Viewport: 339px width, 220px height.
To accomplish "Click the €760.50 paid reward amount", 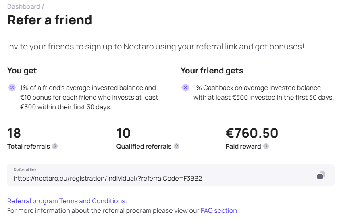I will coord(252,133).
